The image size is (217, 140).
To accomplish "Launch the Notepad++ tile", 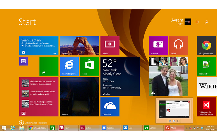I will (206, 66).
